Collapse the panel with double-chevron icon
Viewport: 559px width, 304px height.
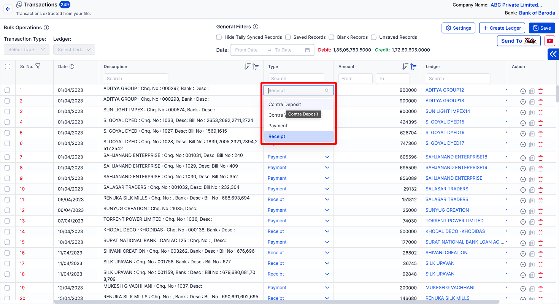553,54
